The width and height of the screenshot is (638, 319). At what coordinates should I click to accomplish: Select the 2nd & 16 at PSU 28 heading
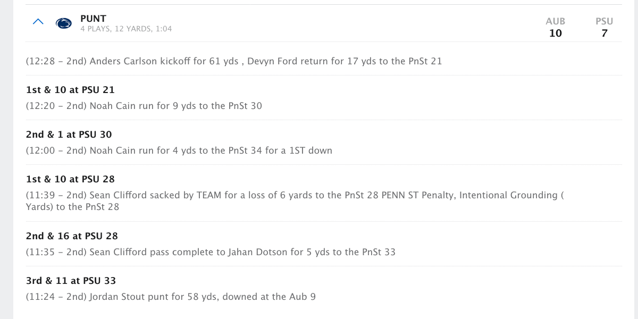tap(72, 236)
